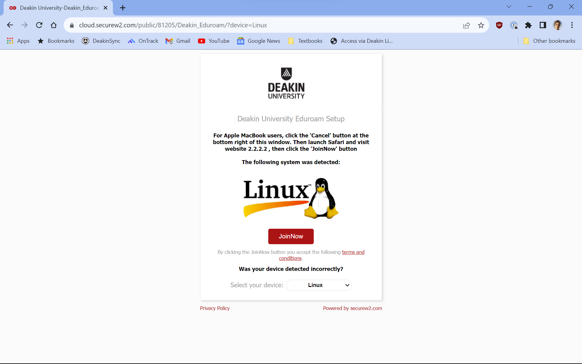The width and height of the screenshot is (582, 364).
Task: Open the terms and conditions link
Action: point(353,252)
